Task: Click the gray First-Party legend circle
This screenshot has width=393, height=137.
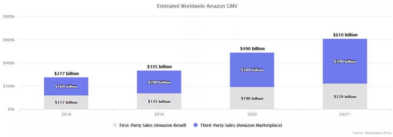Action: tap(115, 125)
